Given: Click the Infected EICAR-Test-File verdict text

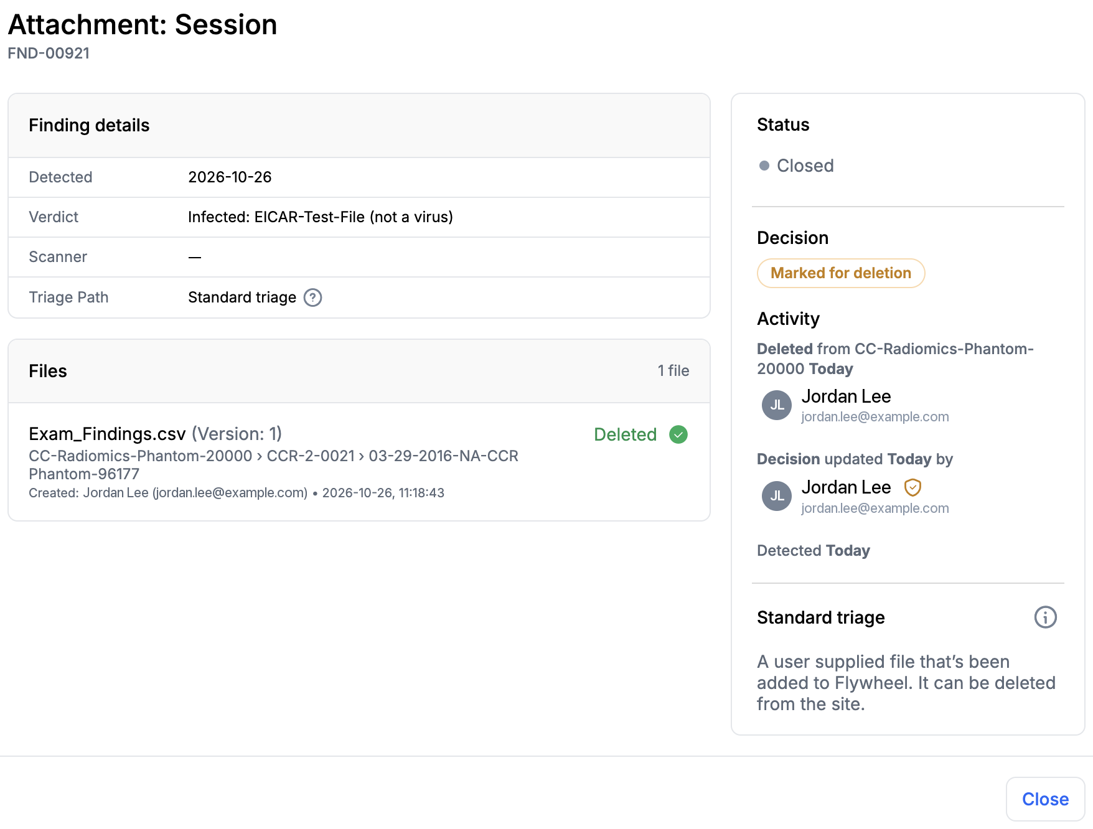Looking at the screenshot, I should click(321, 217).
